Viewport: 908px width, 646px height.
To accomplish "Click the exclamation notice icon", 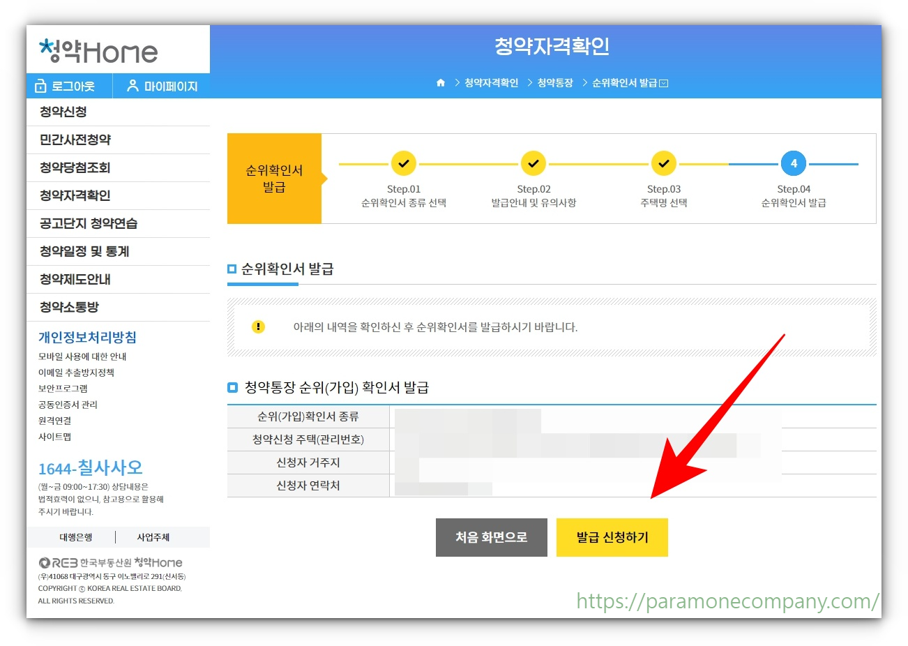I will 258,326.
